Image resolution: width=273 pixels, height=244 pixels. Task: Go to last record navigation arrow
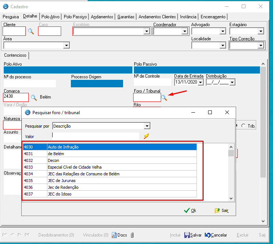pyautogui.click(x=27, y=235)
